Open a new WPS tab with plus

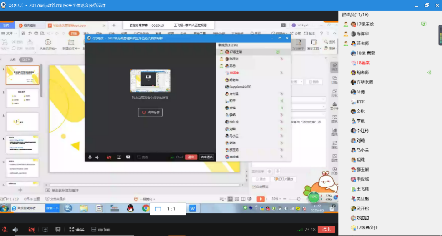[114, 25]
